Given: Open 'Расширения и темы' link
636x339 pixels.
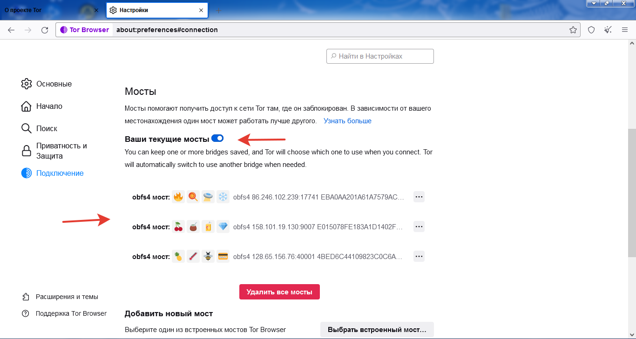Looking at the screenshot, I should click(60, 297).
